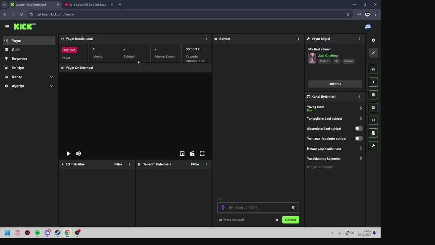Open the emoji picker in chat input
The width and height of the screenshot is (435, 245).
tap(293, 207)
